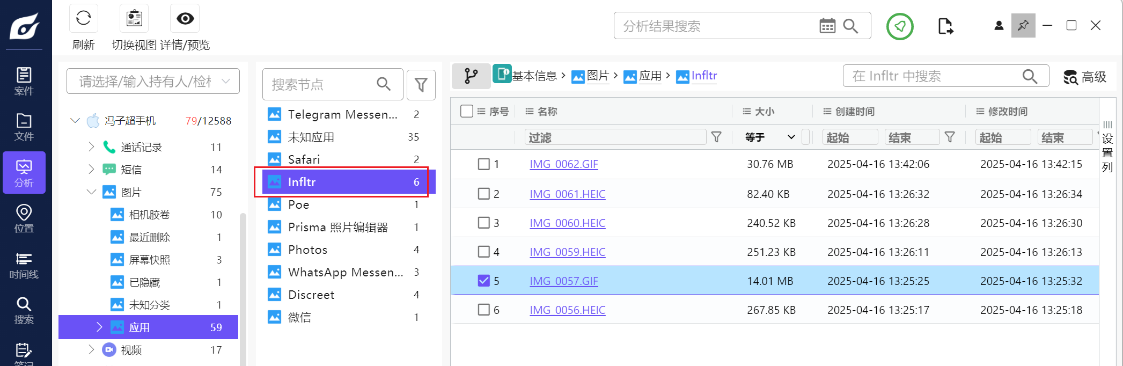Click the Switch View (切换视图) icon

point(134,19)
